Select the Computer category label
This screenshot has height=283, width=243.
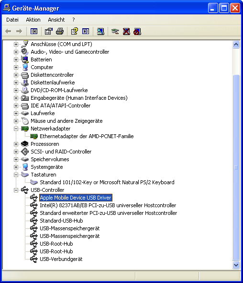coord(42,67)
